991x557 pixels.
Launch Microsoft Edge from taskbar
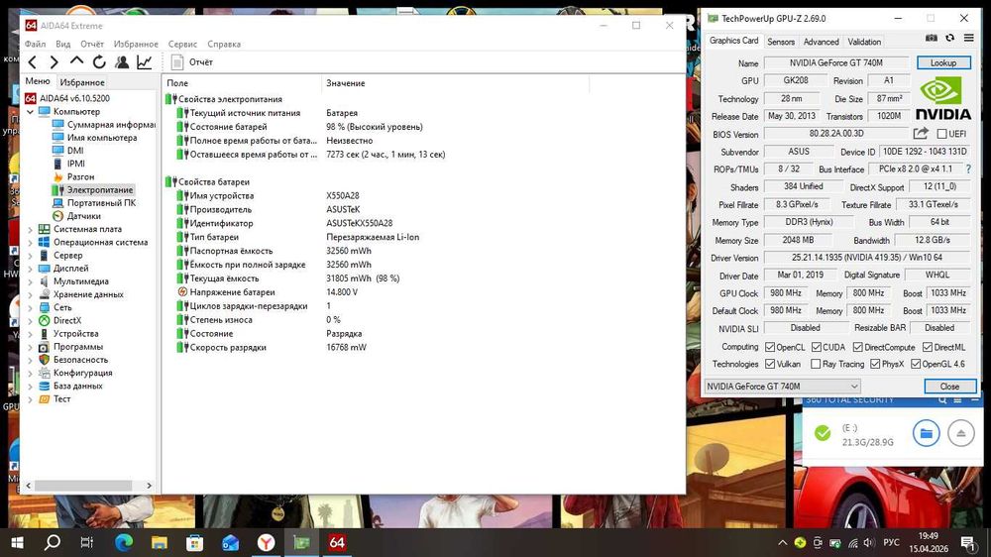[124, 542]
